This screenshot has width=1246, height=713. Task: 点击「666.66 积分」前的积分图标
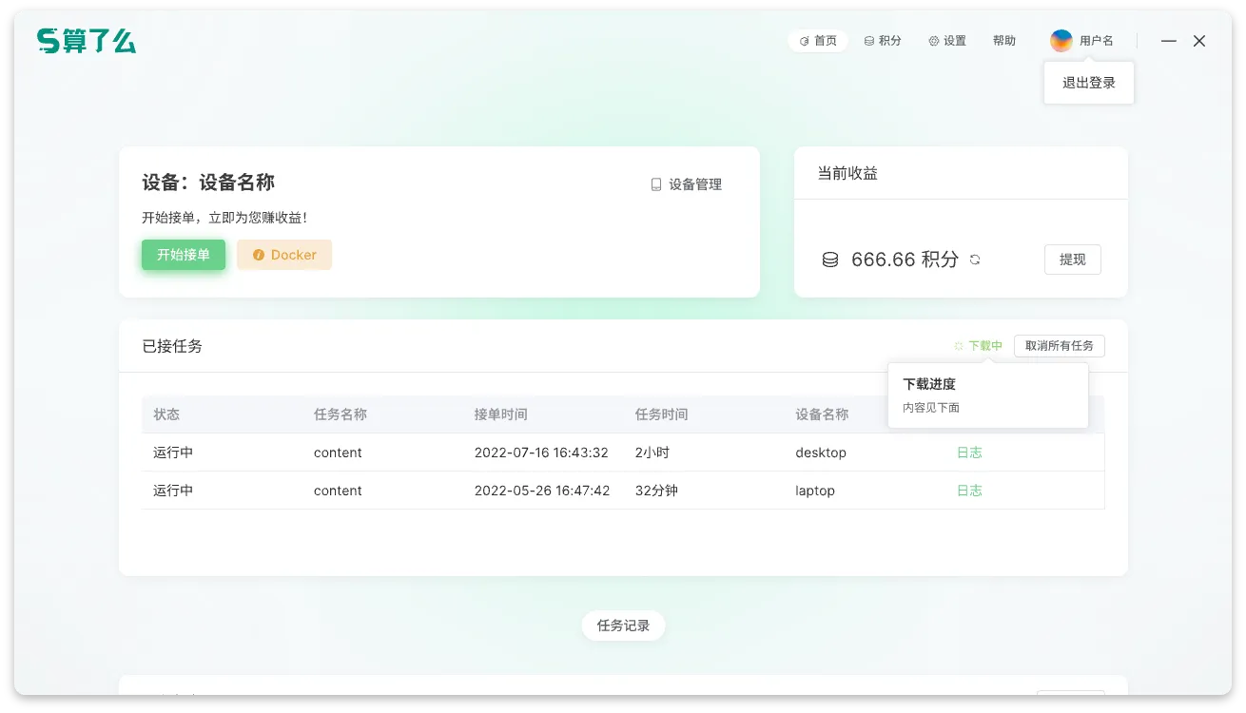click(x=830, y=259)
